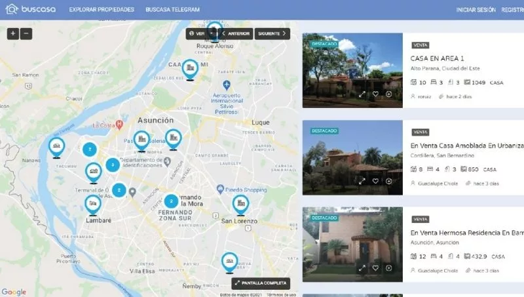Go to the Siguiente property on map
This screenshot has height=297, width=524.
(x=272, y=33)
